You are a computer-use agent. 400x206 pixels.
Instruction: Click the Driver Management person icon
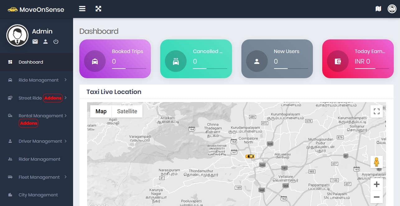pyautogui.click(x=10, y=141)
